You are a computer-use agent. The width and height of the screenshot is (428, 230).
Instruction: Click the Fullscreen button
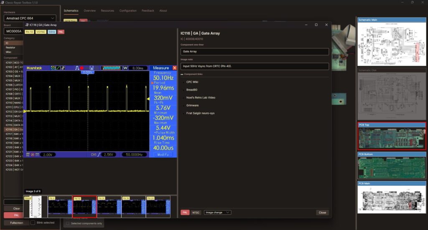pyautogui.click(x=16, y=222)
